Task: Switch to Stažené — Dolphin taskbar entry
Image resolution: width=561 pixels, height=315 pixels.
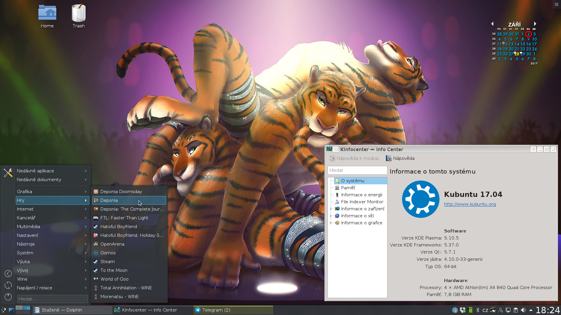Action: click(x=72, y=310)
